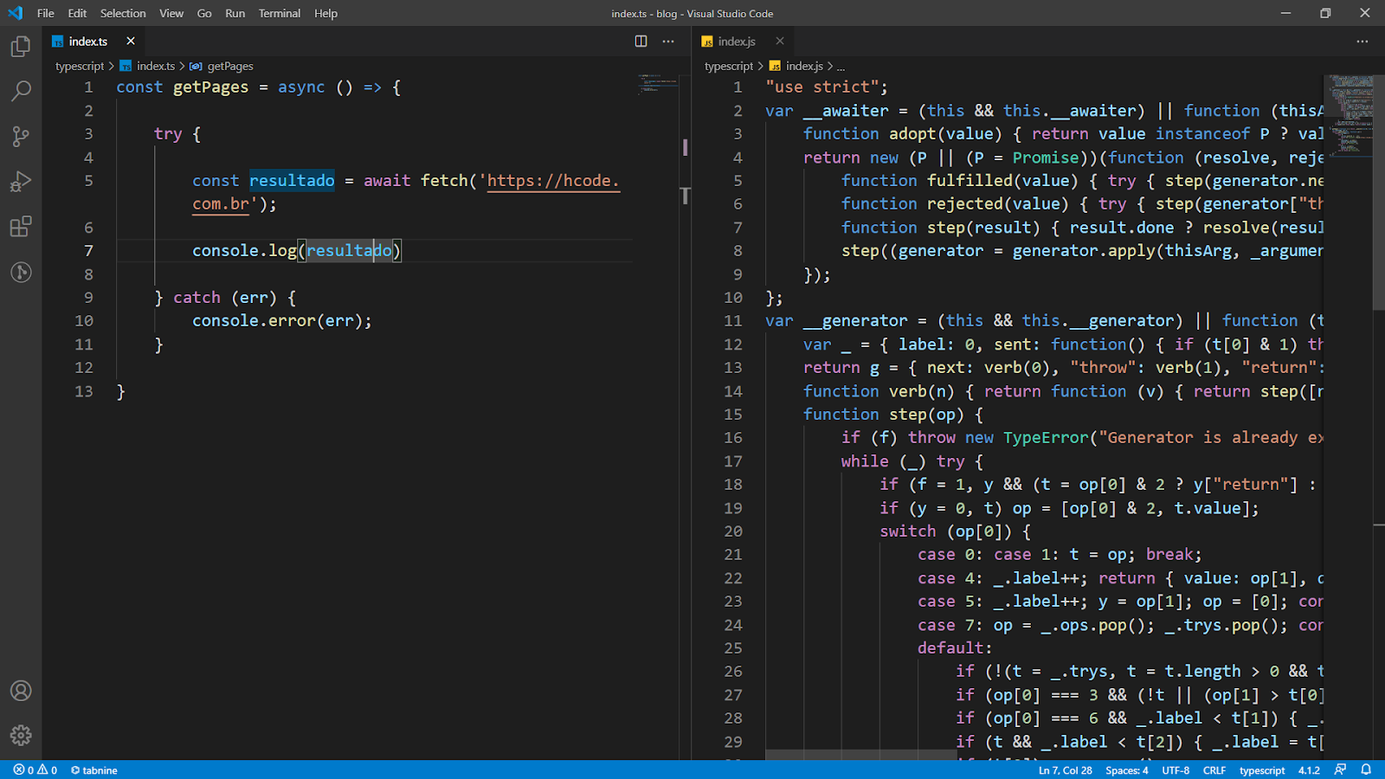Close the index.ts tab

tap(131, 41)
